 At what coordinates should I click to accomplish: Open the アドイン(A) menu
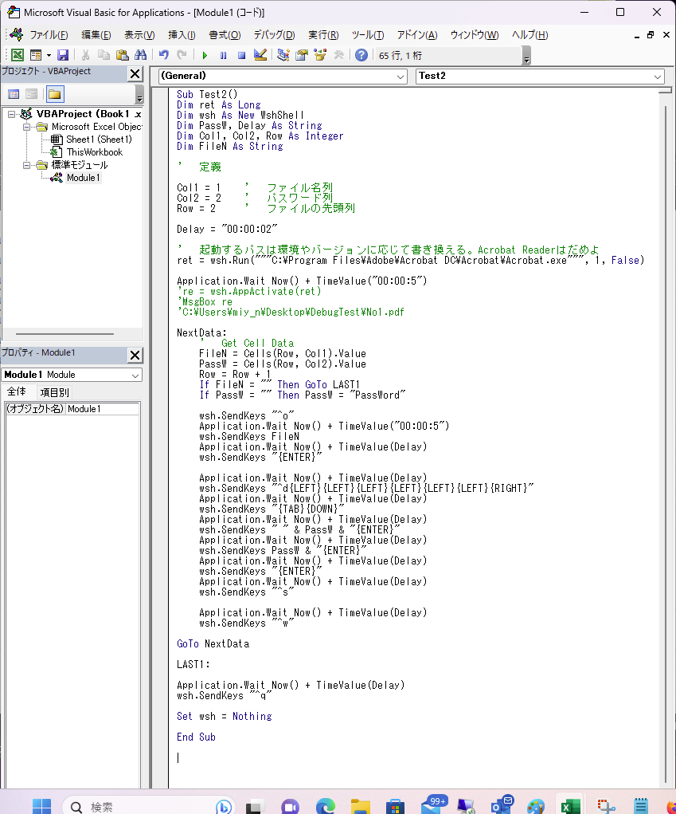pos(417,35)
